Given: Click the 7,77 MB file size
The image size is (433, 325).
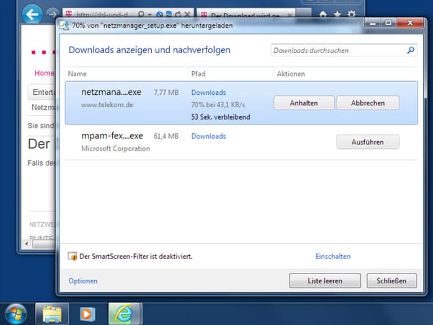Looking at the screenshot, I should 166,93.
